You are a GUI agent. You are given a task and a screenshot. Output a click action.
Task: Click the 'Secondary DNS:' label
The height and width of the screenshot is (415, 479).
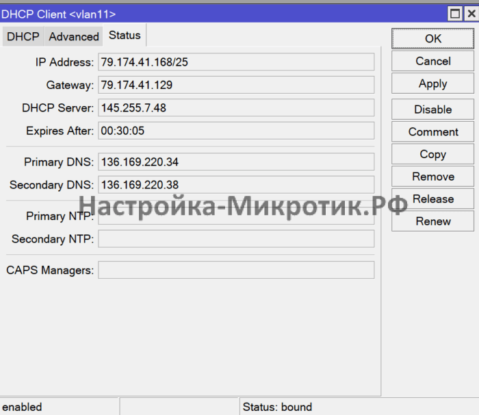51,185
